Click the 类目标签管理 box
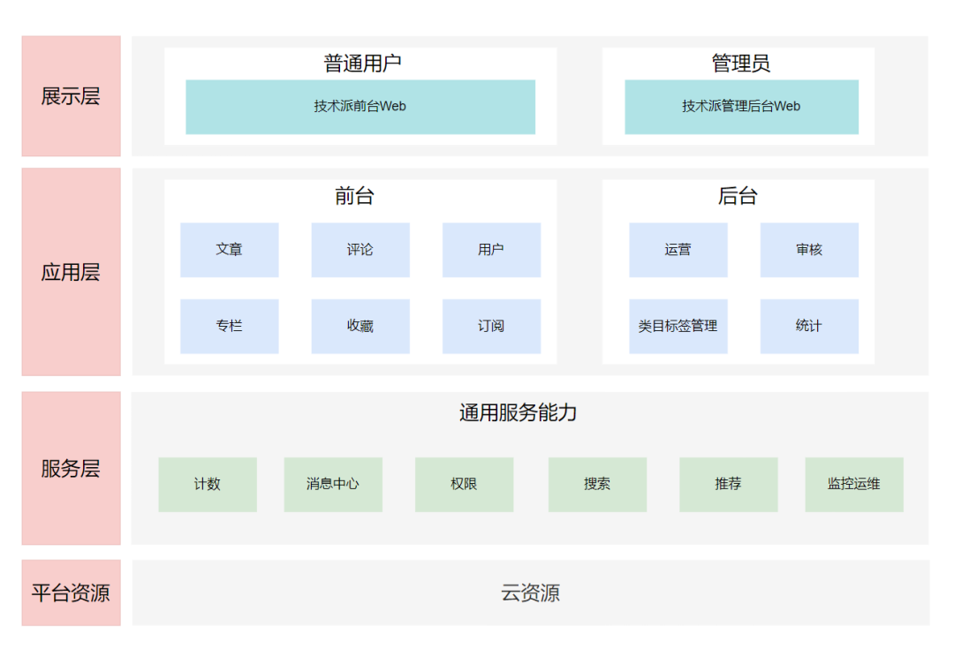954x649 pixels. coord(678,326)
